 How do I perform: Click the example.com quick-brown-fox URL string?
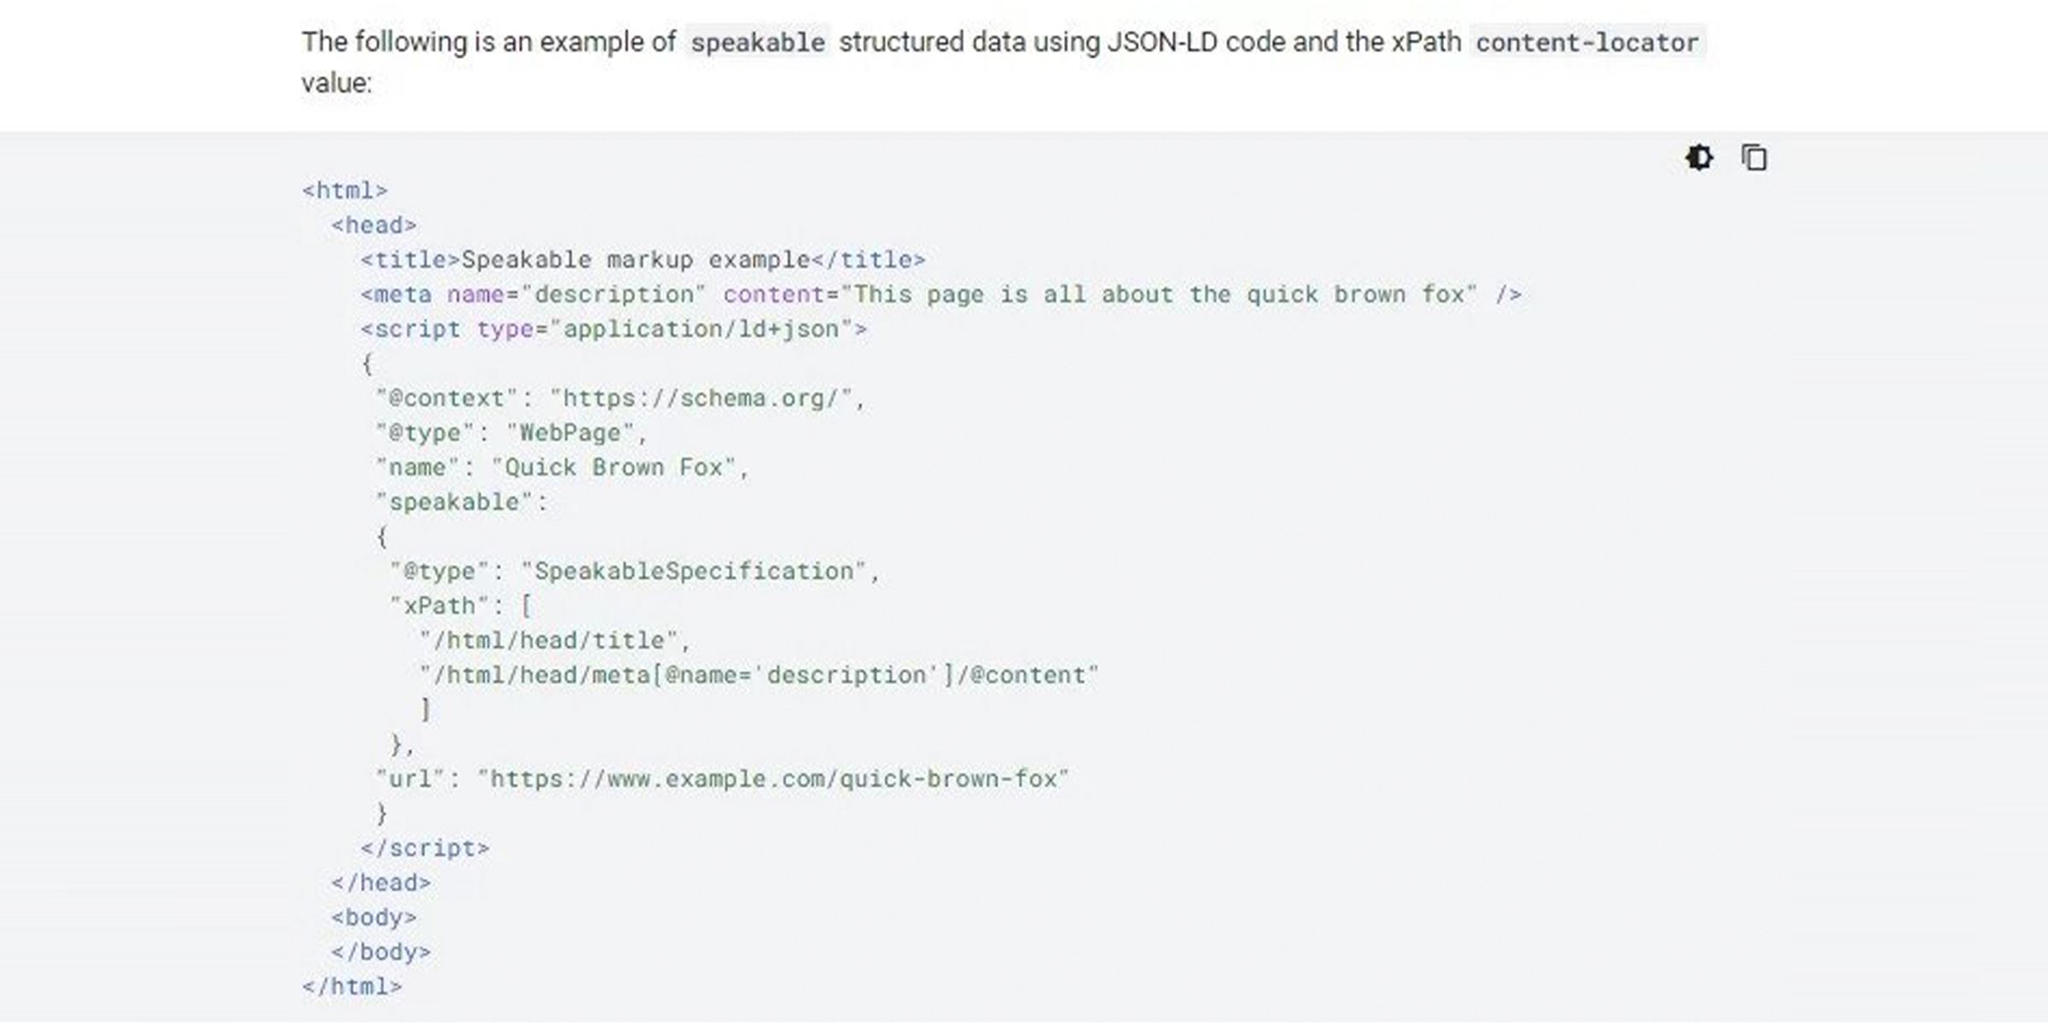click(773, 779)
